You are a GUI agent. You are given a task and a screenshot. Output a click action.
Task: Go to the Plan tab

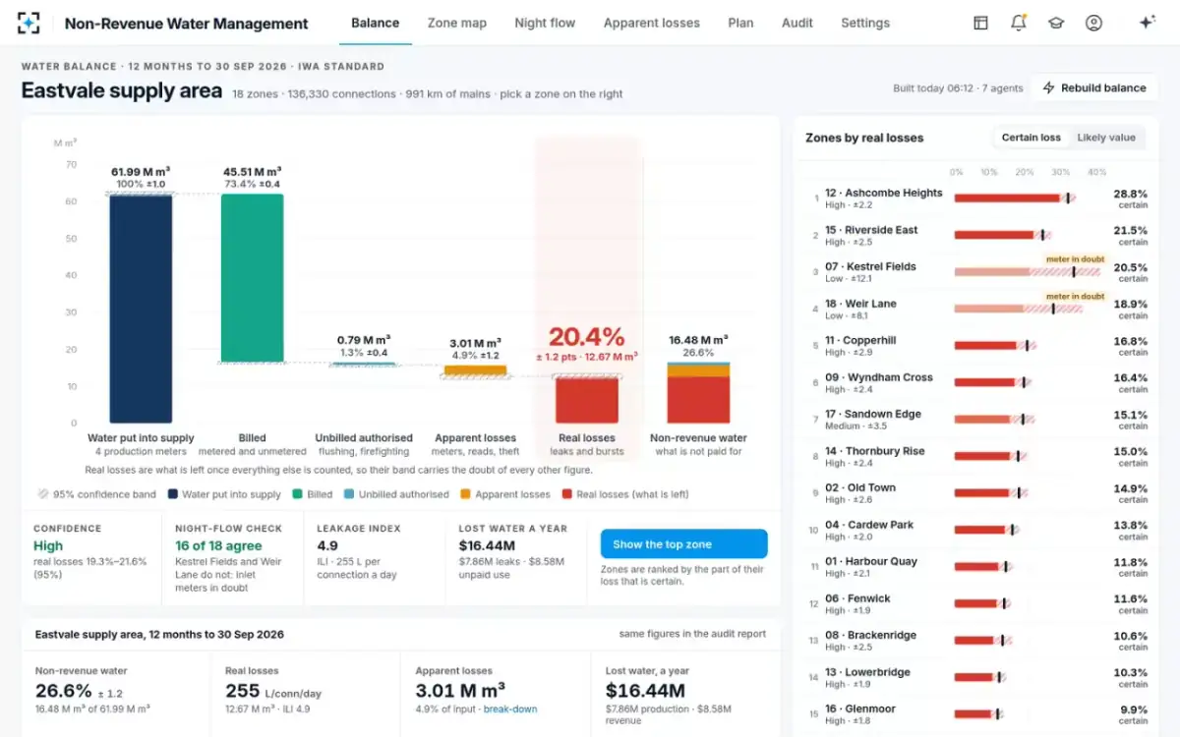pyautogui.click(x=740, y=23)
